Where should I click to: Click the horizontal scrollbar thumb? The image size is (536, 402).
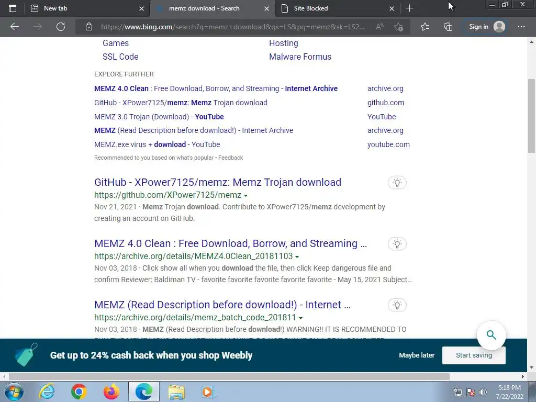229,376
